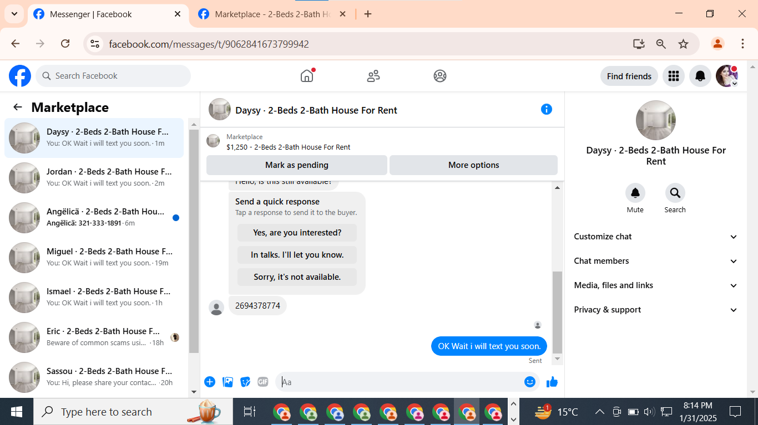Click More options button
The image size is (758, 425).
tap(474, 165)
